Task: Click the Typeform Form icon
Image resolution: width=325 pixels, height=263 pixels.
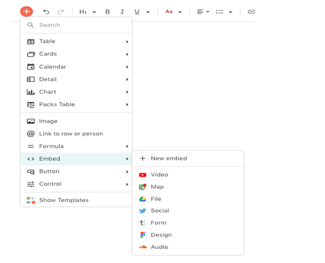Action: (142, 223)
